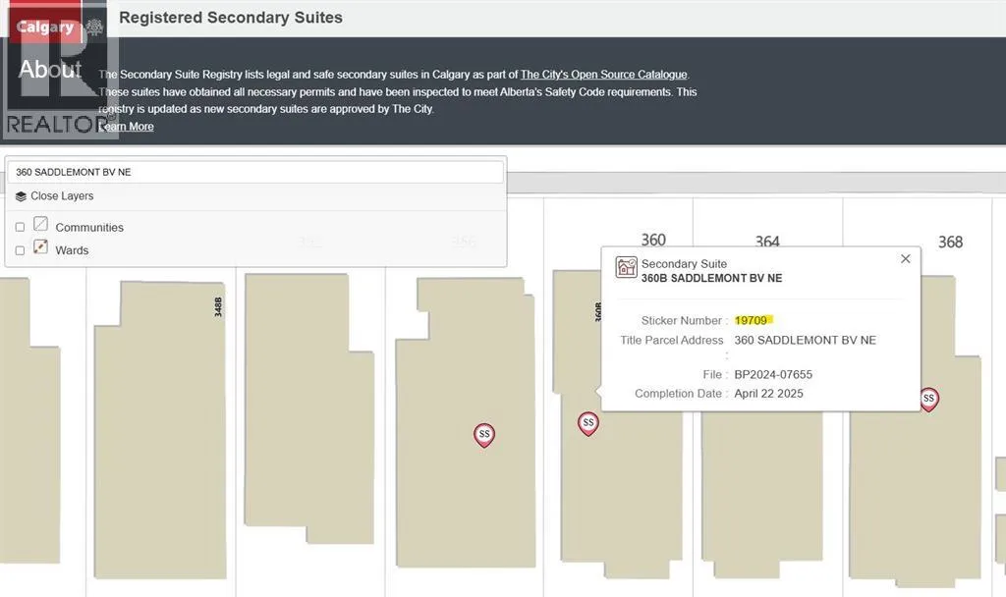The width and height of the screenshot is (1006, 597).
Task: Click the highlighted sticker number 19709
Action: (753, 320)
